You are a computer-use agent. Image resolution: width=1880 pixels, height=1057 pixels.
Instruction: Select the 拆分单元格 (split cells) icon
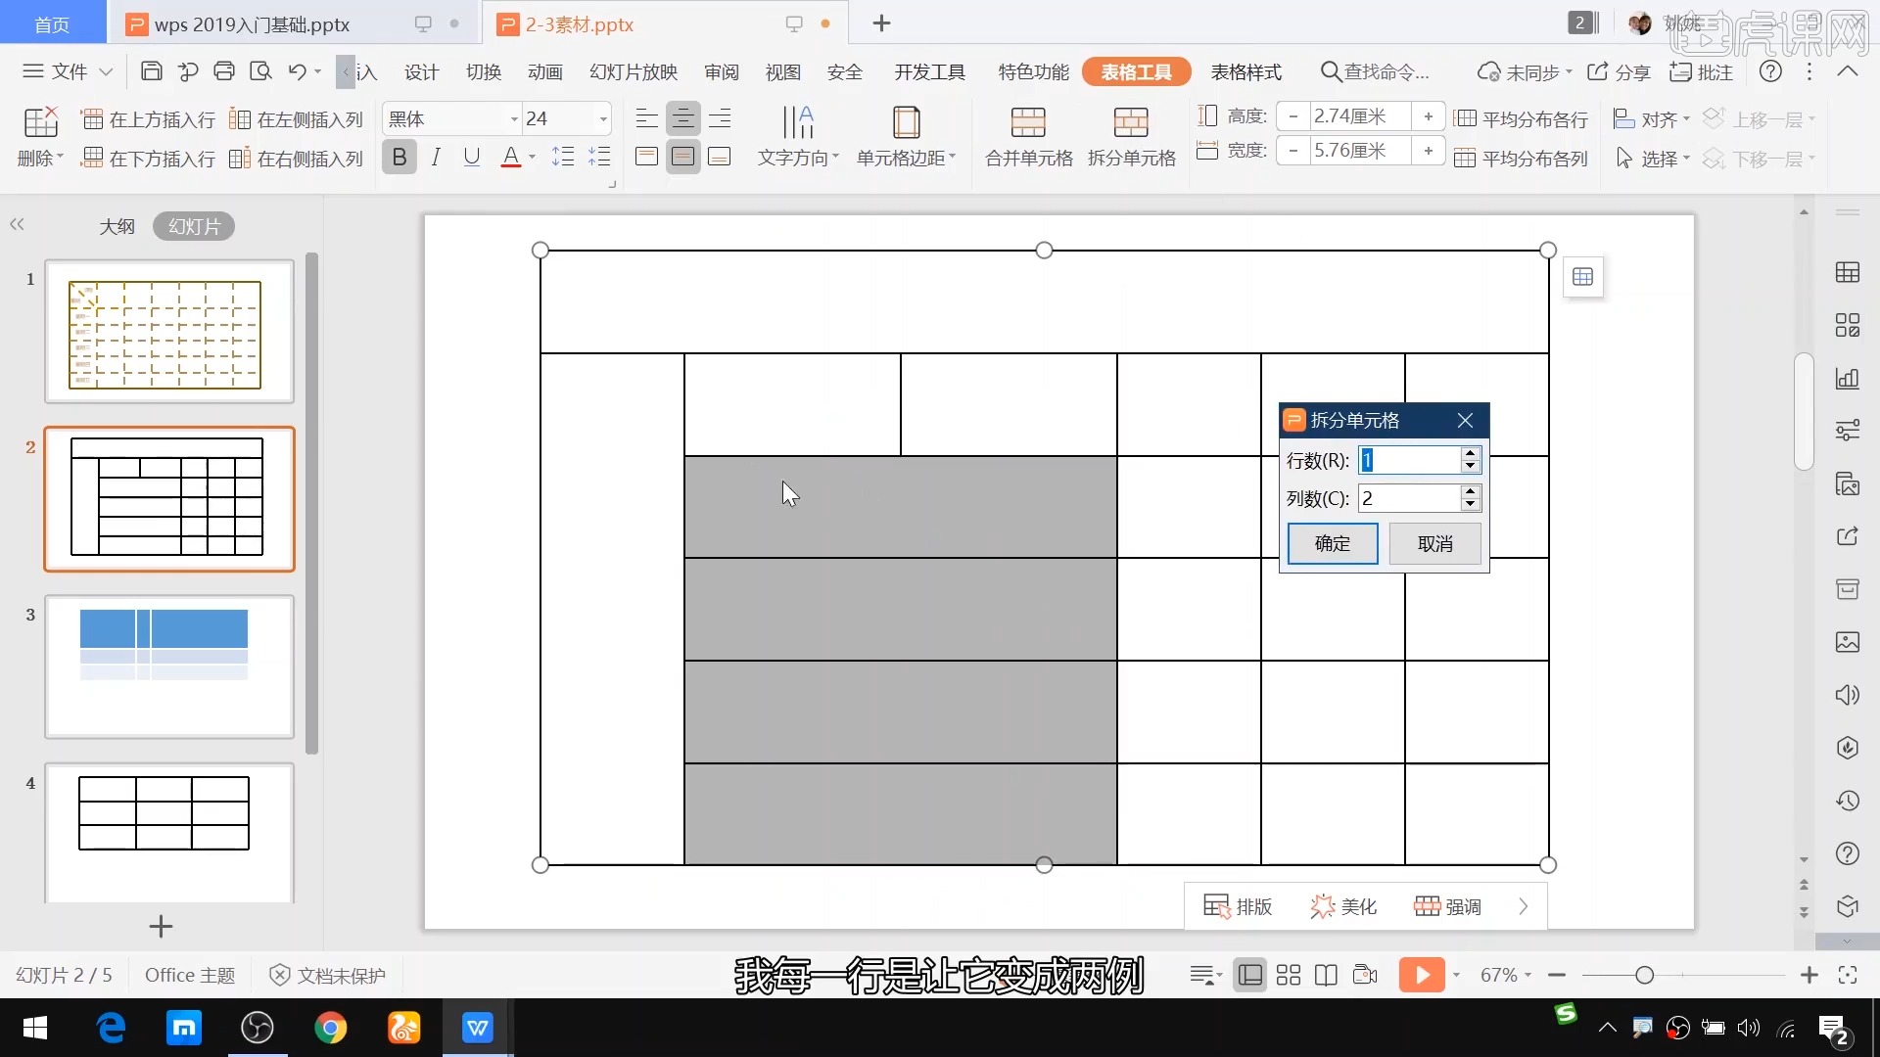tap(1131, 135)
